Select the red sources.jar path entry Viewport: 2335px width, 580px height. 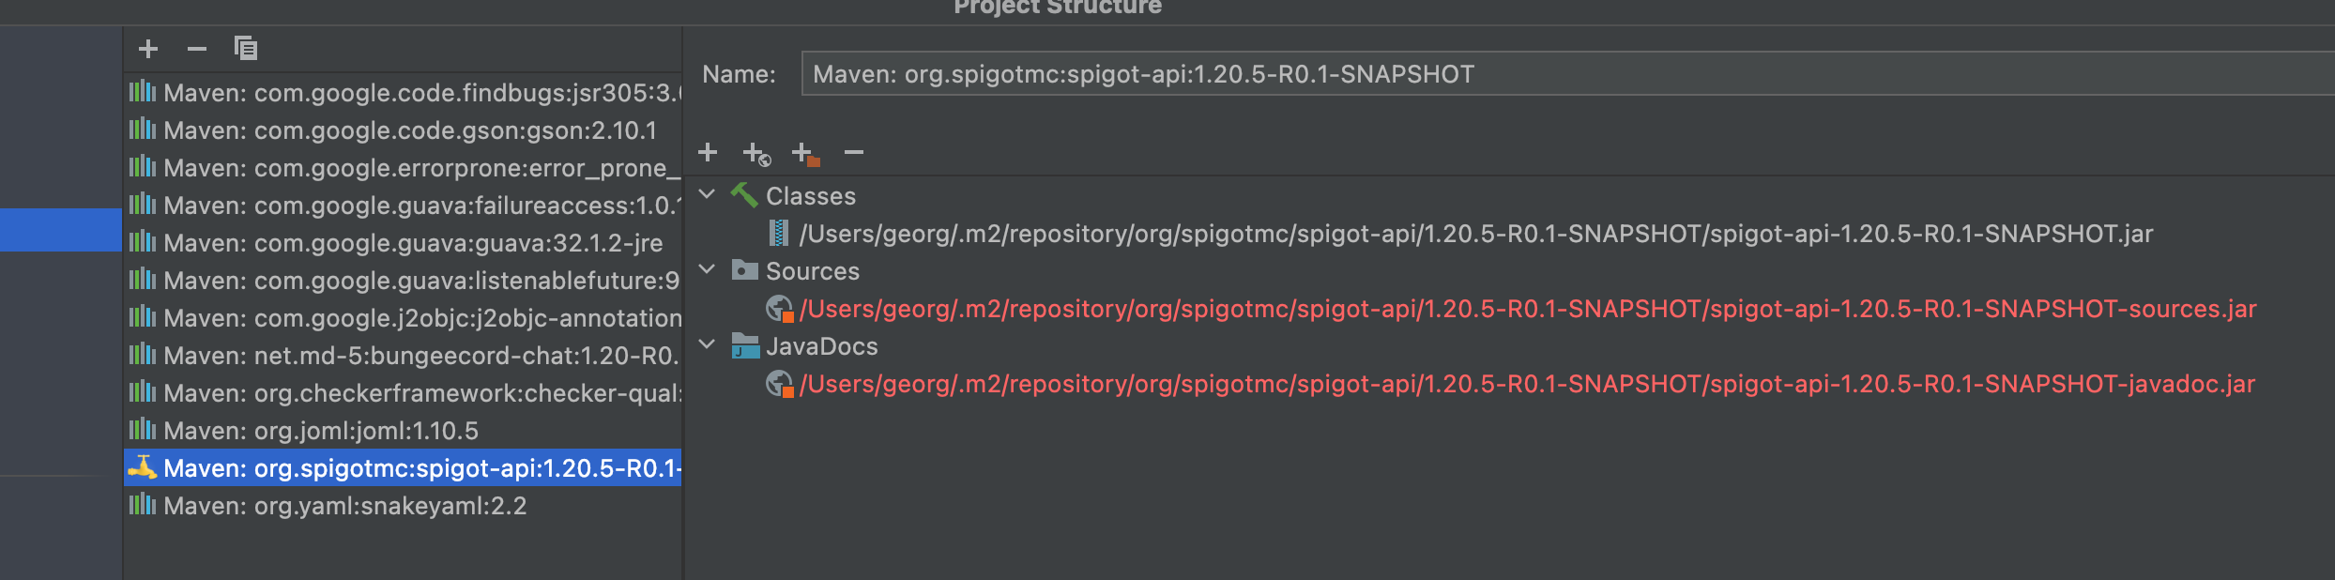tap(1527, 309)
